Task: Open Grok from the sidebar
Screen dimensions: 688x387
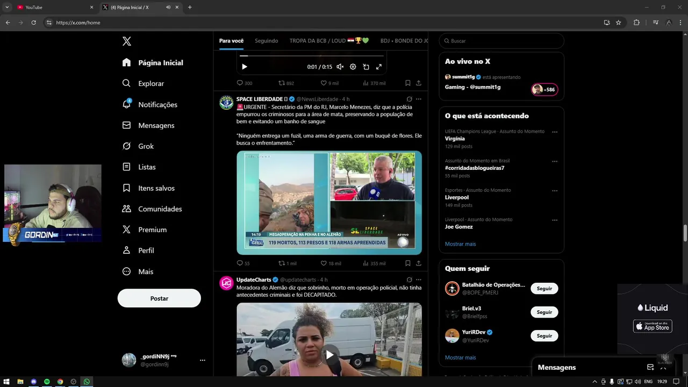Action: point(138,146)
